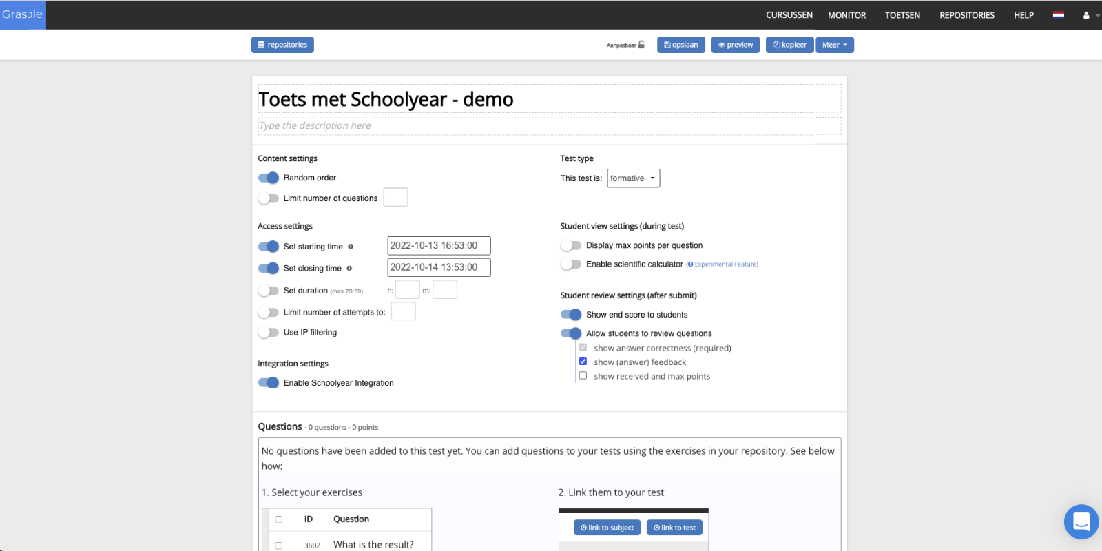Open the Dutch flag language selector
1102x551 pixels.
point(1059,15)
